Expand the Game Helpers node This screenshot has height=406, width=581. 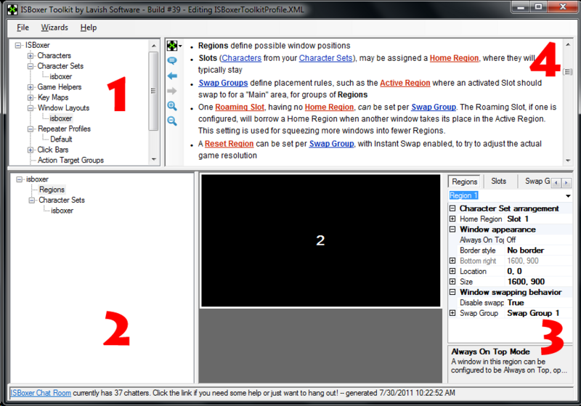tap(31, 87)
